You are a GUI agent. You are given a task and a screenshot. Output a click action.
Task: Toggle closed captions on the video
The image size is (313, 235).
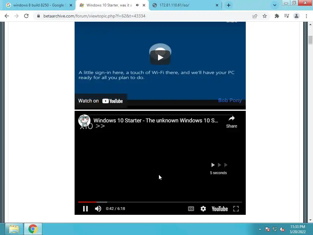point(191,209)
